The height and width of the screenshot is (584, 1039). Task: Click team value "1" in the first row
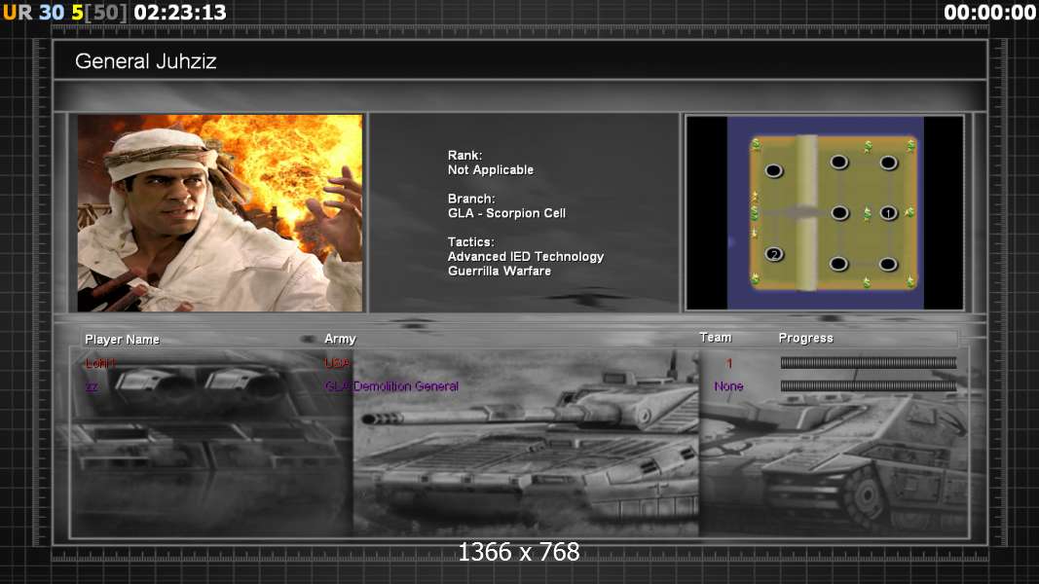tap(729, 363)
